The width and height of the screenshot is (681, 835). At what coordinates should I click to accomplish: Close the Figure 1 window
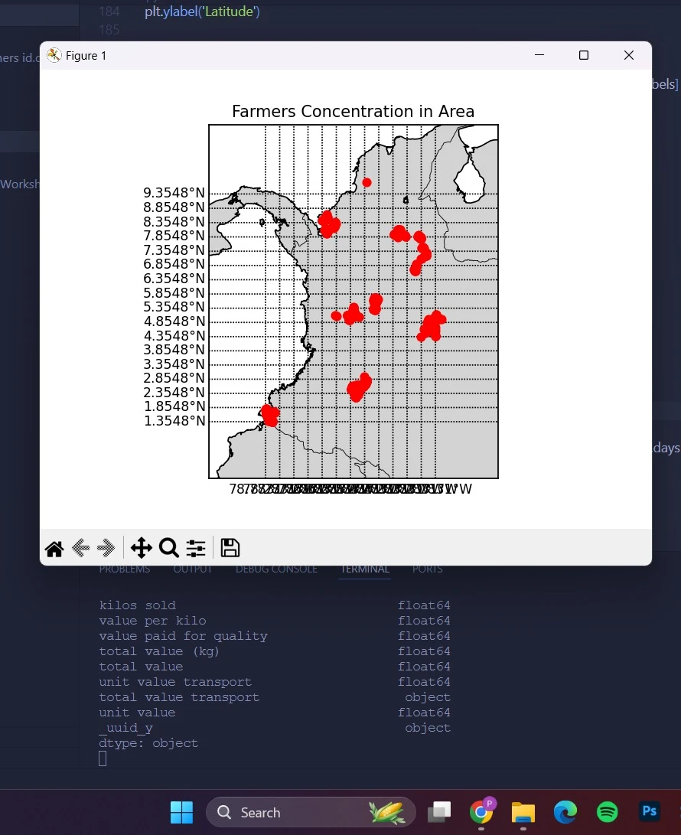[629, 55]
